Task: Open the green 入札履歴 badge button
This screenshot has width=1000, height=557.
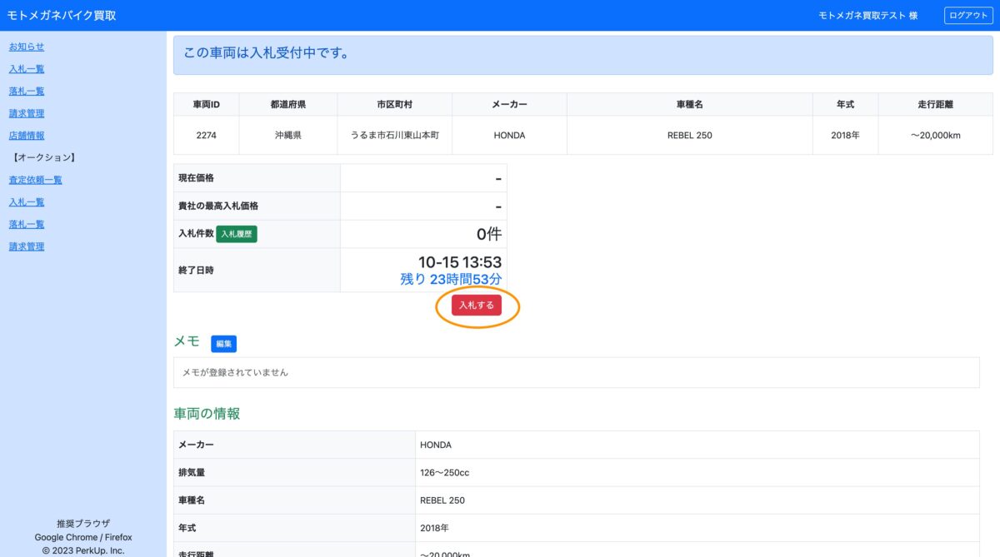Action: pos(237,235)
